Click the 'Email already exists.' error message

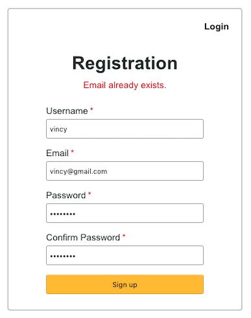point(125,85)
